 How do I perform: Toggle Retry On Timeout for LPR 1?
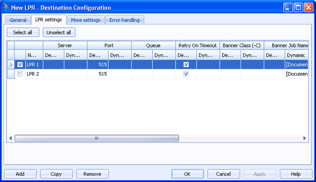tap(186, 64)
